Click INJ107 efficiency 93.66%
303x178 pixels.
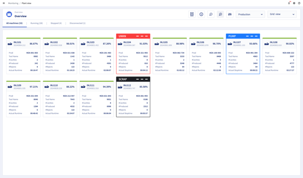pos(253,44)
